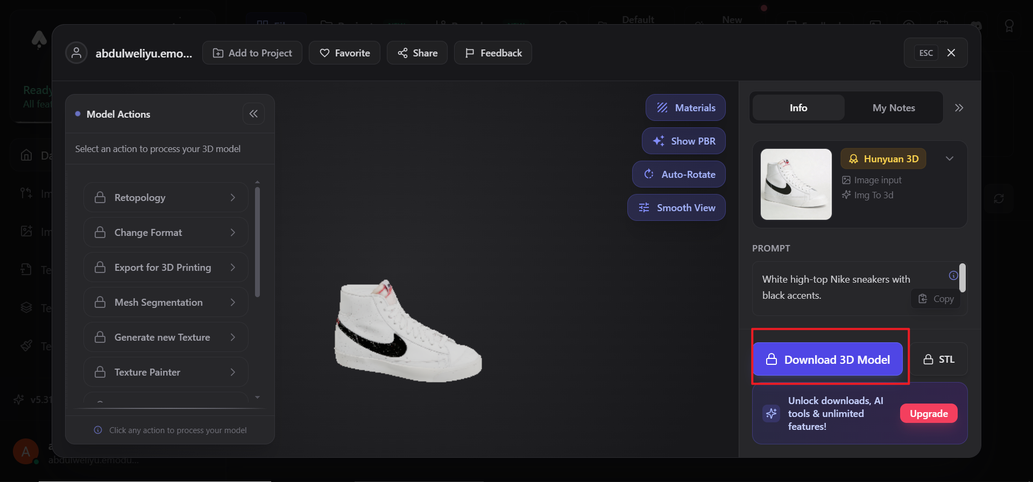Screen dimensions: 1033x482
Task: Open the Mesh Segmentation action
Action: click(166, 303)
